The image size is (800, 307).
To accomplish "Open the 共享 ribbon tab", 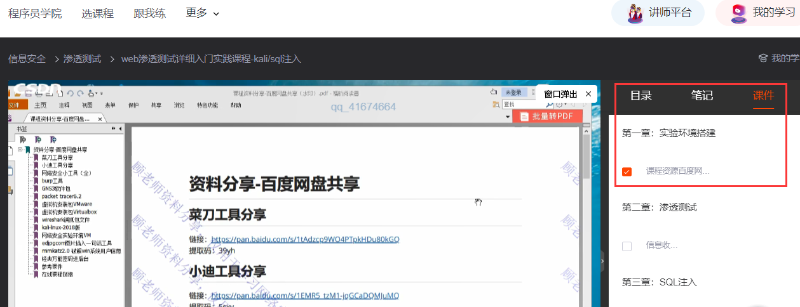I will 156,105.
